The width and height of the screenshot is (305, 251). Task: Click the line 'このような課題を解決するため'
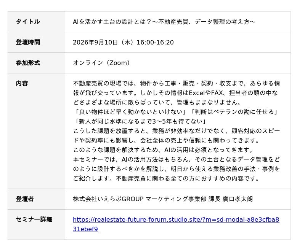163,150
